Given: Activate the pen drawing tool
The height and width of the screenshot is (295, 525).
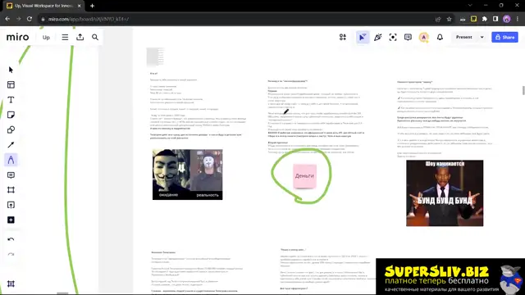Looking at the screenshot, I should click(11, 160).
